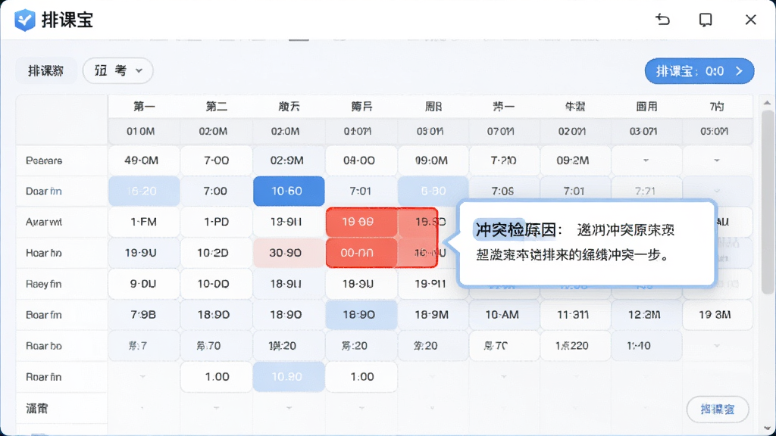Screen dimensions: 776x436
Task: Close the 排课宝 window
Action: pos(750,20)
